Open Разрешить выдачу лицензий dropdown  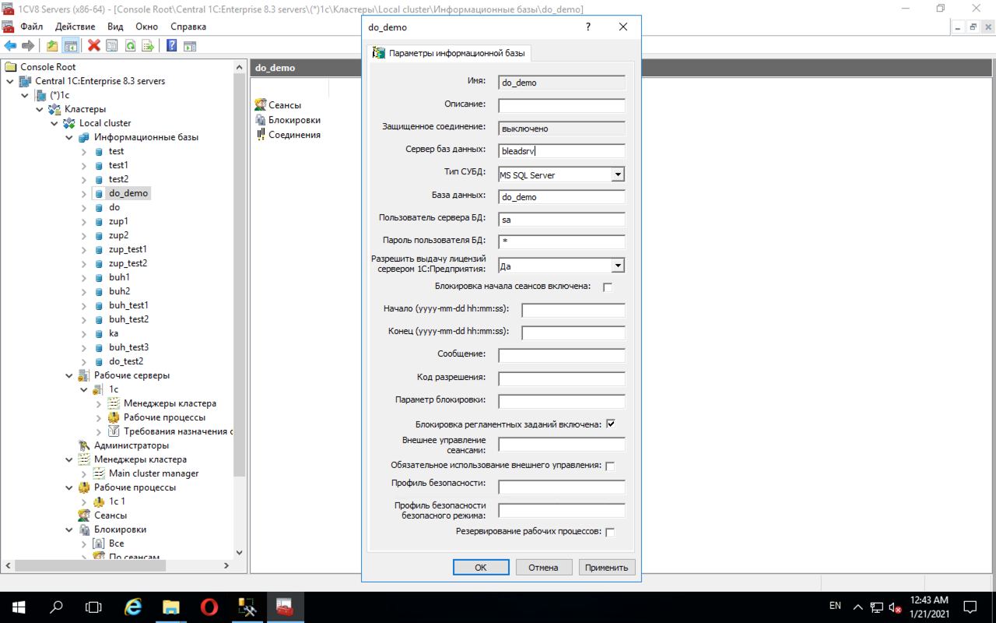pos(618,266)
